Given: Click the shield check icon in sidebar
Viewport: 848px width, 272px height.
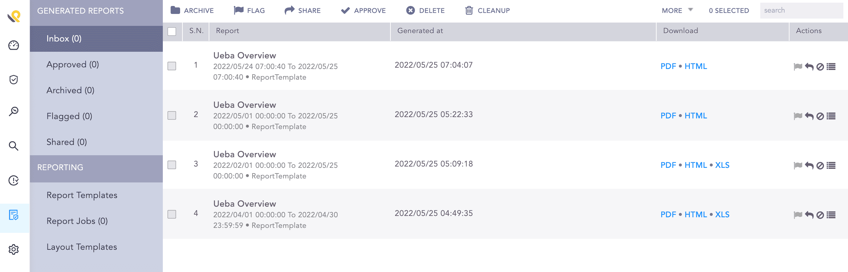Looking at the screenshot, I should click(14, 80).
